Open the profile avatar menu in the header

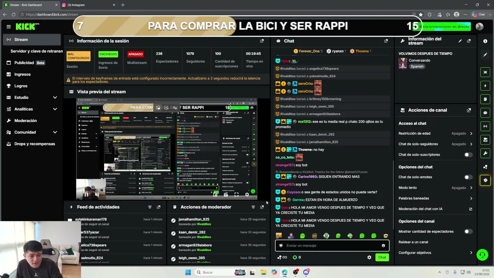click(x=480, y=26)
